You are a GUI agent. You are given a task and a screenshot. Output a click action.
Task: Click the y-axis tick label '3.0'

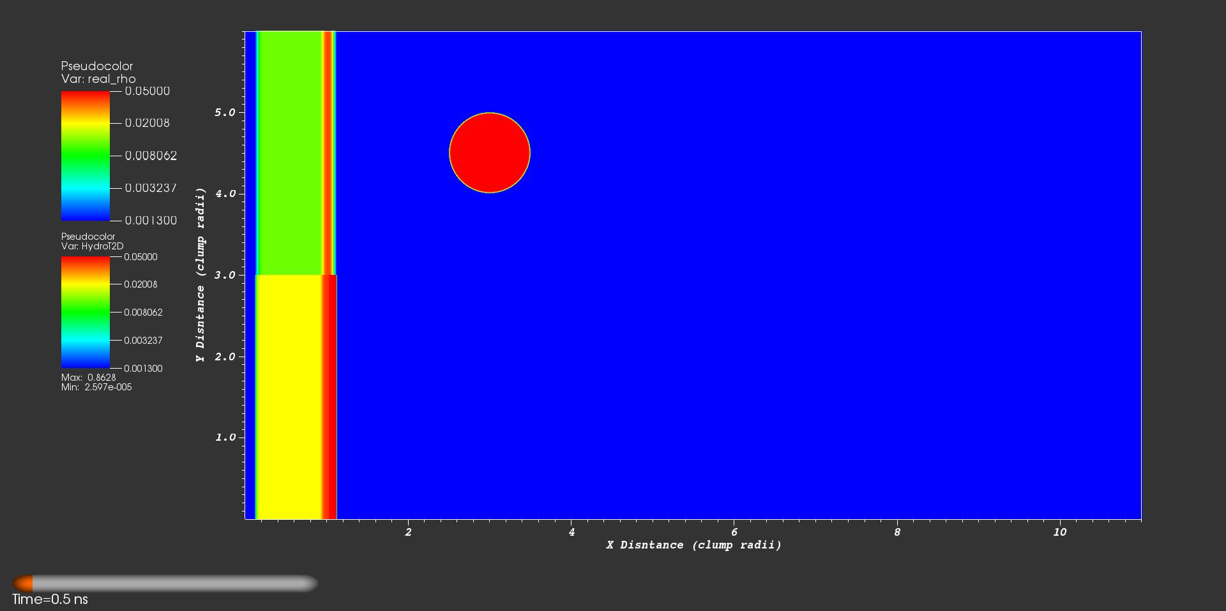(225, 275)
